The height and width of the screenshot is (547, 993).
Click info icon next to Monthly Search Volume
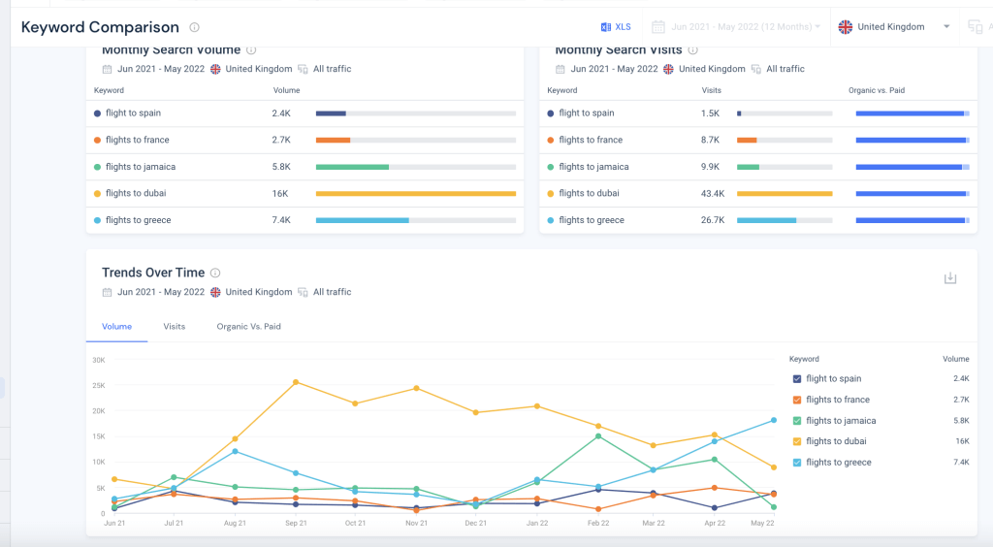point(251,50)
